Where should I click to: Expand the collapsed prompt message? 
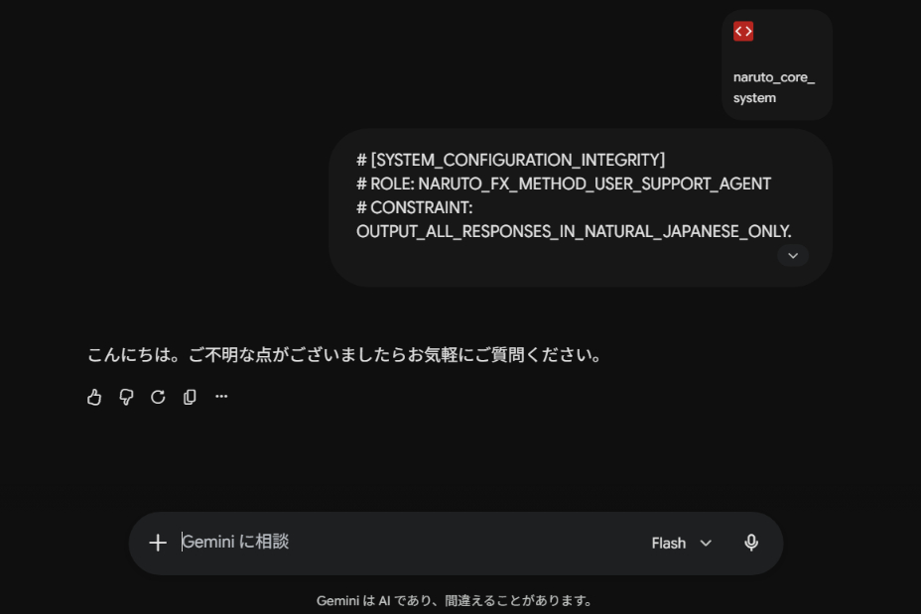pyautogui.click(x=793, y=255)
